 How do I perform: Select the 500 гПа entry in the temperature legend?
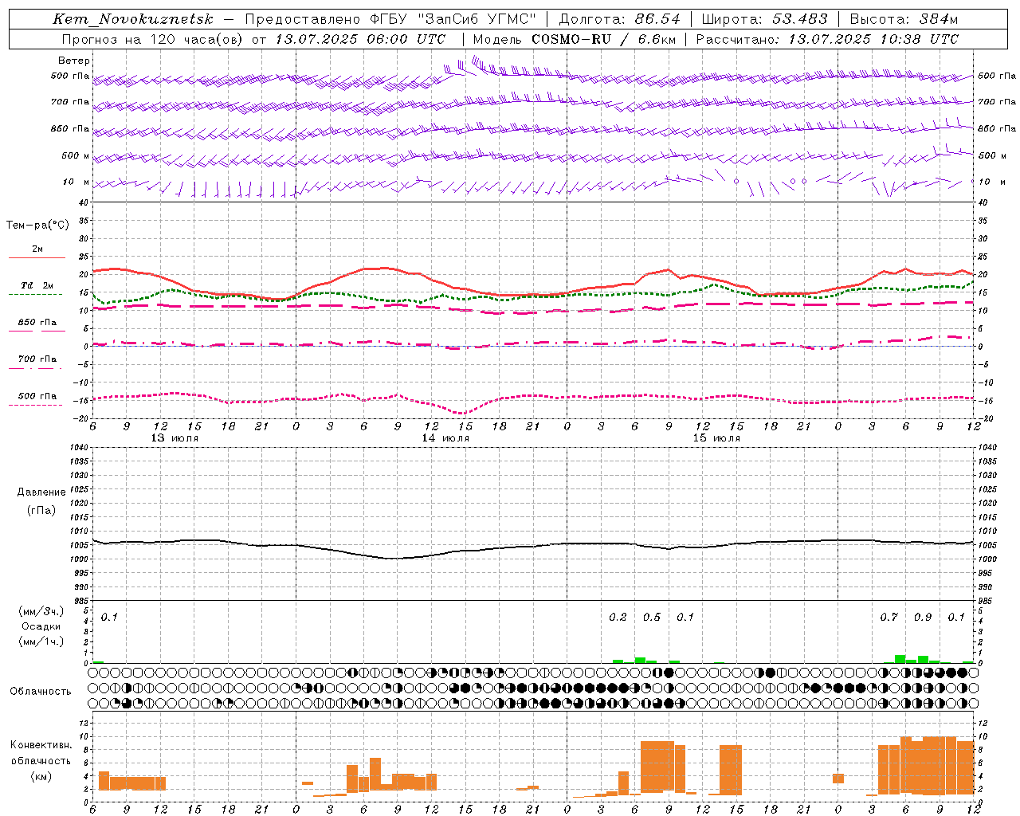37,396
